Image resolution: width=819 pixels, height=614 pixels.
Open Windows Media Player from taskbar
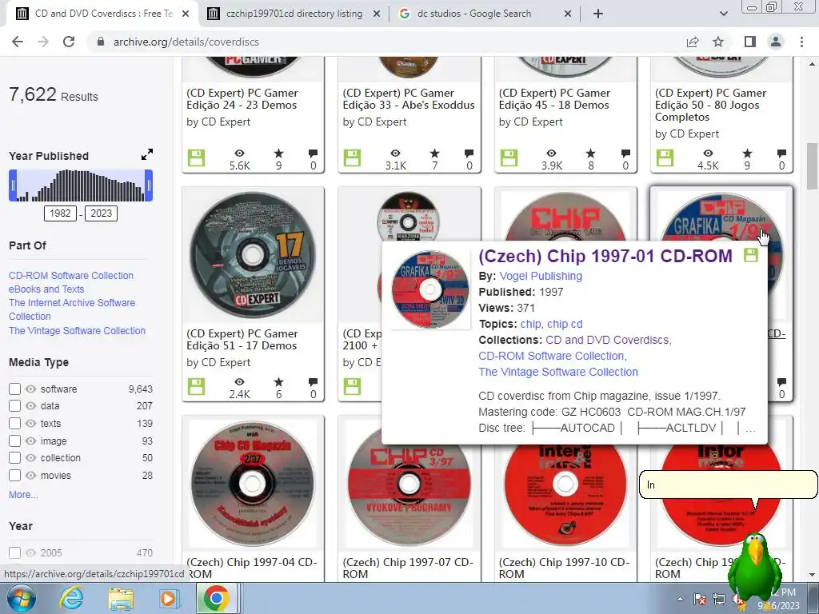168,598
